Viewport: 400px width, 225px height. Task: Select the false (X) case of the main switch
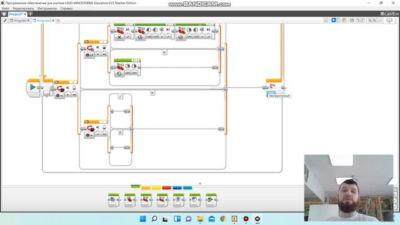pos(152,92)
